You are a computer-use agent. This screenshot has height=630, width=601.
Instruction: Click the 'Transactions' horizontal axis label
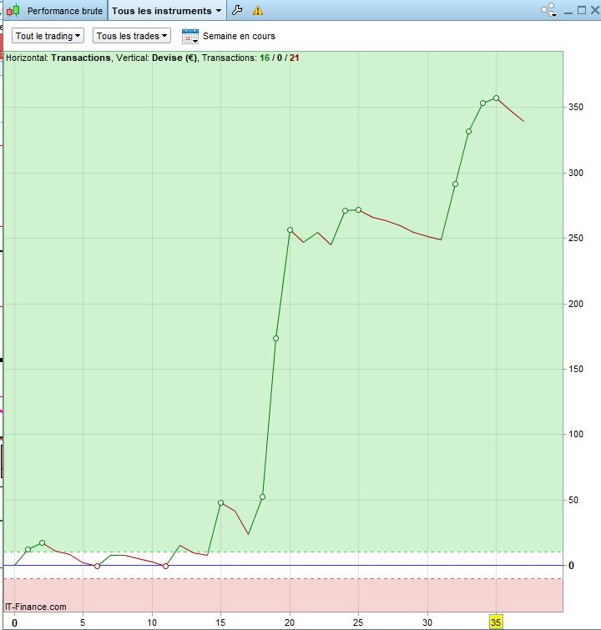tap(80, 58)
